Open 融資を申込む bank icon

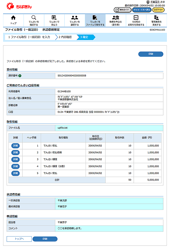(116, 18)
